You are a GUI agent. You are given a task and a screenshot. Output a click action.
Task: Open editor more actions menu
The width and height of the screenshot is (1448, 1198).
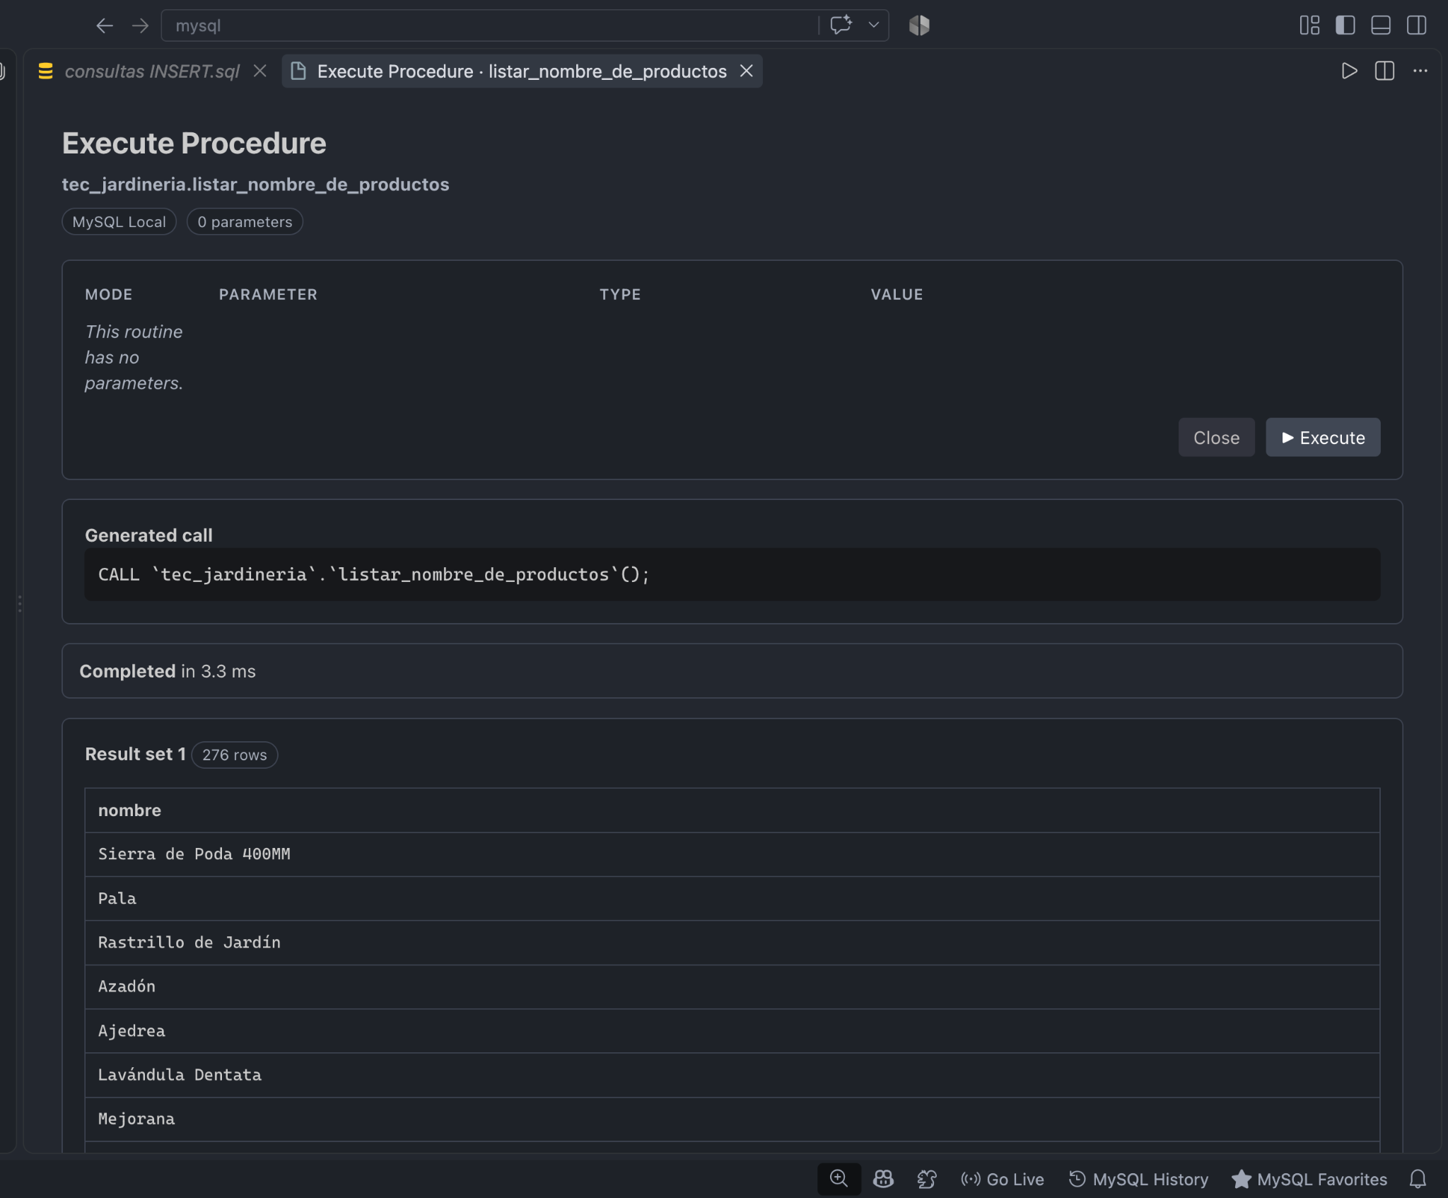[x=1420, y=71]
